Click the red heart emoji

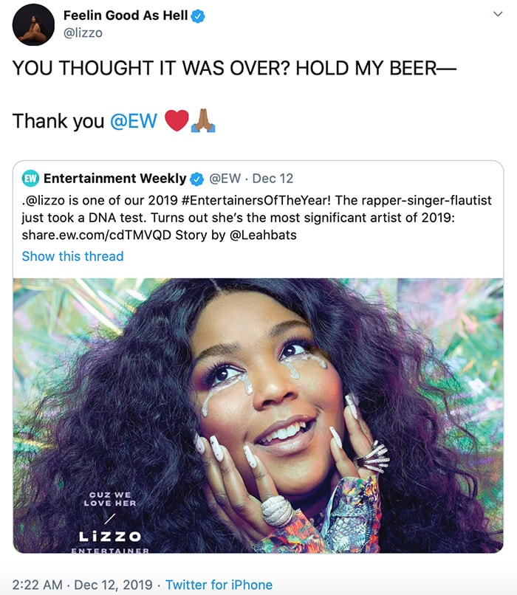pyautogui.click(x=177, y=121)
